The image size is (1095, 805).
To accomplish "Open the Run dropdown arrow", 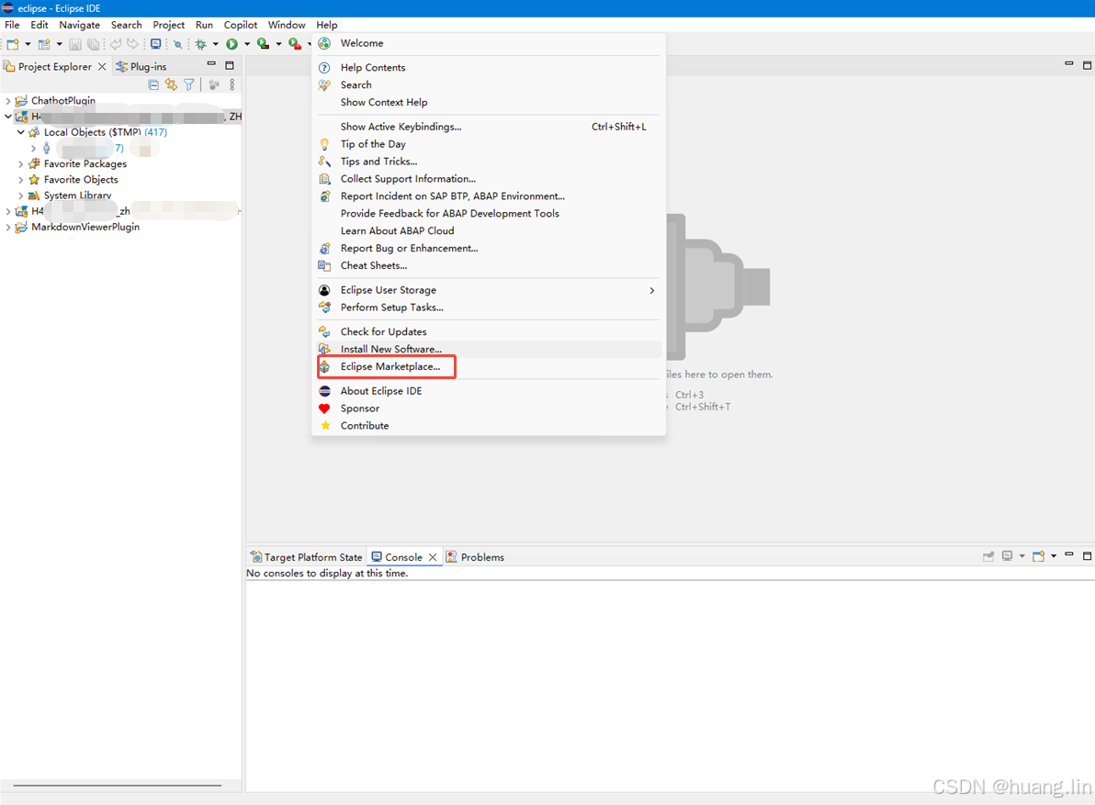I will tap(246, 44).
